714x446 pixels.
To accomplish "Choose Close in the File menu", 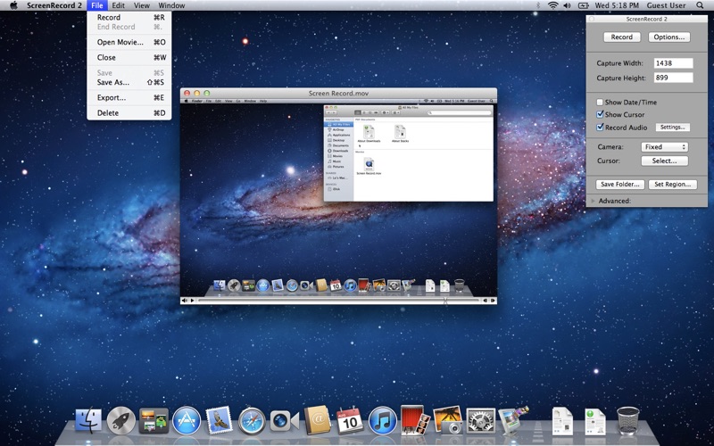I will pos(129,58).
